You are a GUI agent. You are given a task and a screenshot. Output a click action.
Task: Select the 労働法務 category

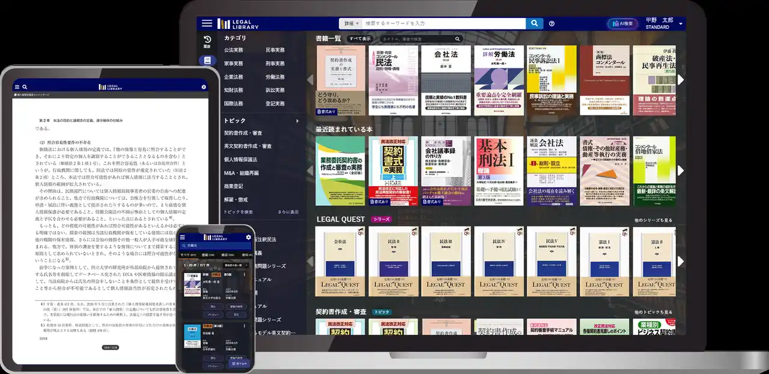tap(275, 77)
